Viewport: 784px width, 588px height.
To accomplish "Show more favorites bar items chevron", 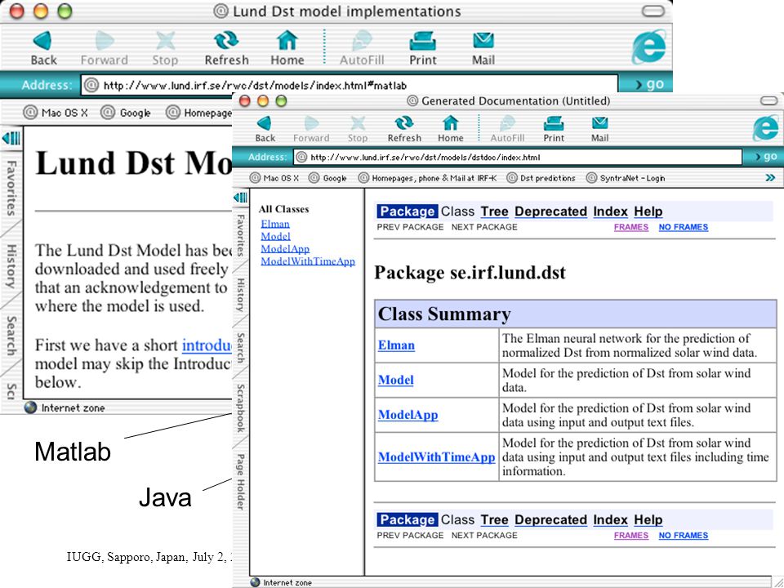I will [x=770, y=177].
